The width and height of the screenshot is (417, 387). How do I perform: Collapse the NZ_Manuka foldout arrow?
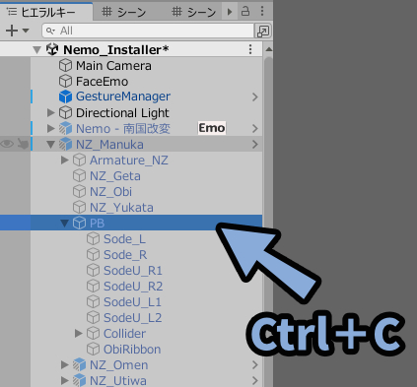[x=50, y=145]
